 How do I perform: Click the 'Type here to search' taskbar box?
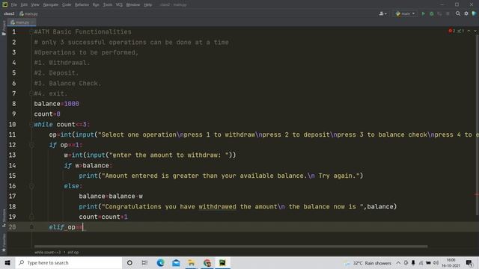coord(68,262)
